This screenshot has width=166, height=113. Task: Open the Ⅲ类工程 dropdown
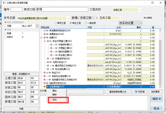tap(122, 18)
